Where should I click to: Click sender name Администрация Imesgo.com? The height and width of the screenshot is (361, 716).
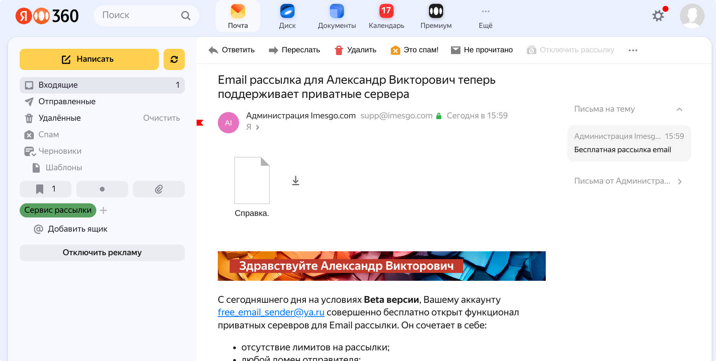[301, 116]
